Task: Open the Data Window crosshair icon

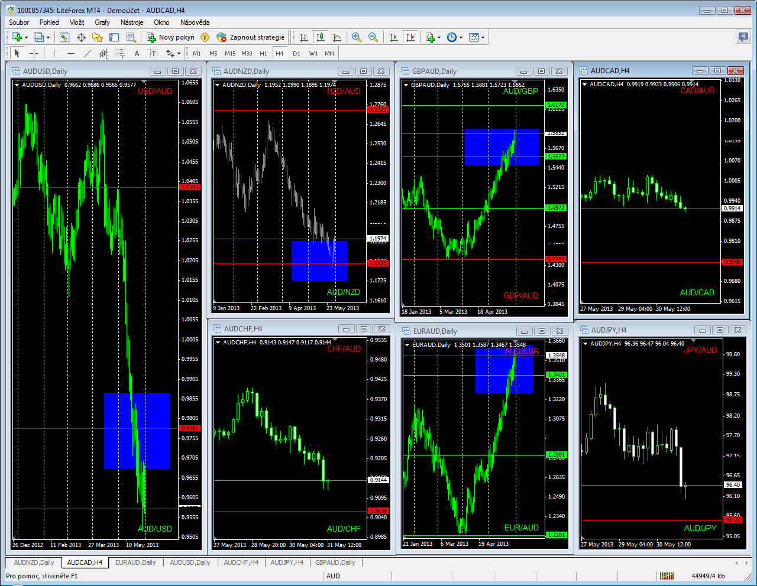Action: tap(81, 37)
